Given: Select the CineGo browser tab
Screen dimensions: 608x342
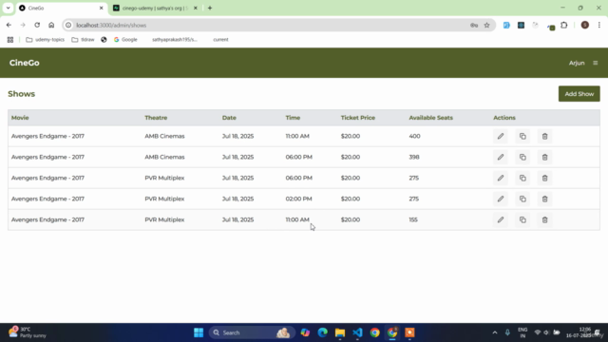Looking at the screenshot, I should pyautogui.click(x=60, y=8).
